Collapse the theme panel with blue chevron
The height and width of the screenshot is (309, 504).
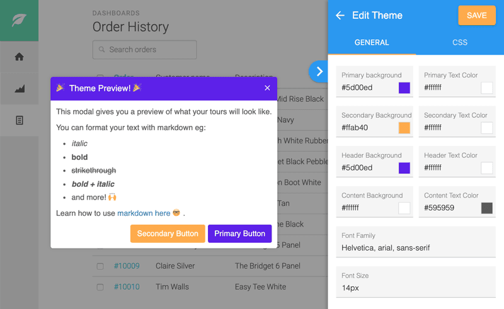point(319,71)
